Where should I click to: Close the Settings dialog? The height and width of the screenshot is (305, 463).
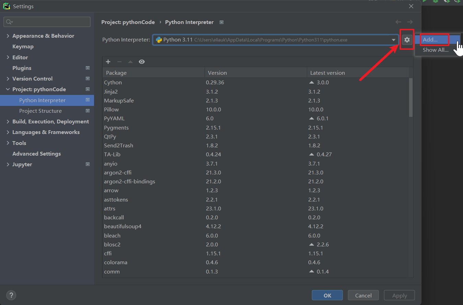411,6
